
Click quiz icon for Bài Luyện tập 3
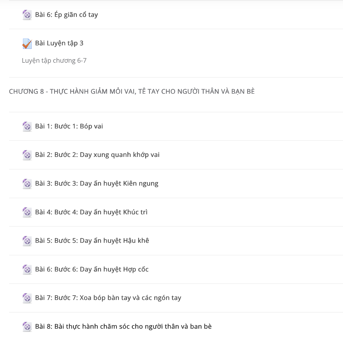[x=27, y=44]
